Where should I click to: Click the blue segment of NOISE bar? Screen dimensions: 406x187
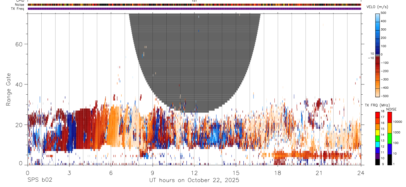(390, 149)
